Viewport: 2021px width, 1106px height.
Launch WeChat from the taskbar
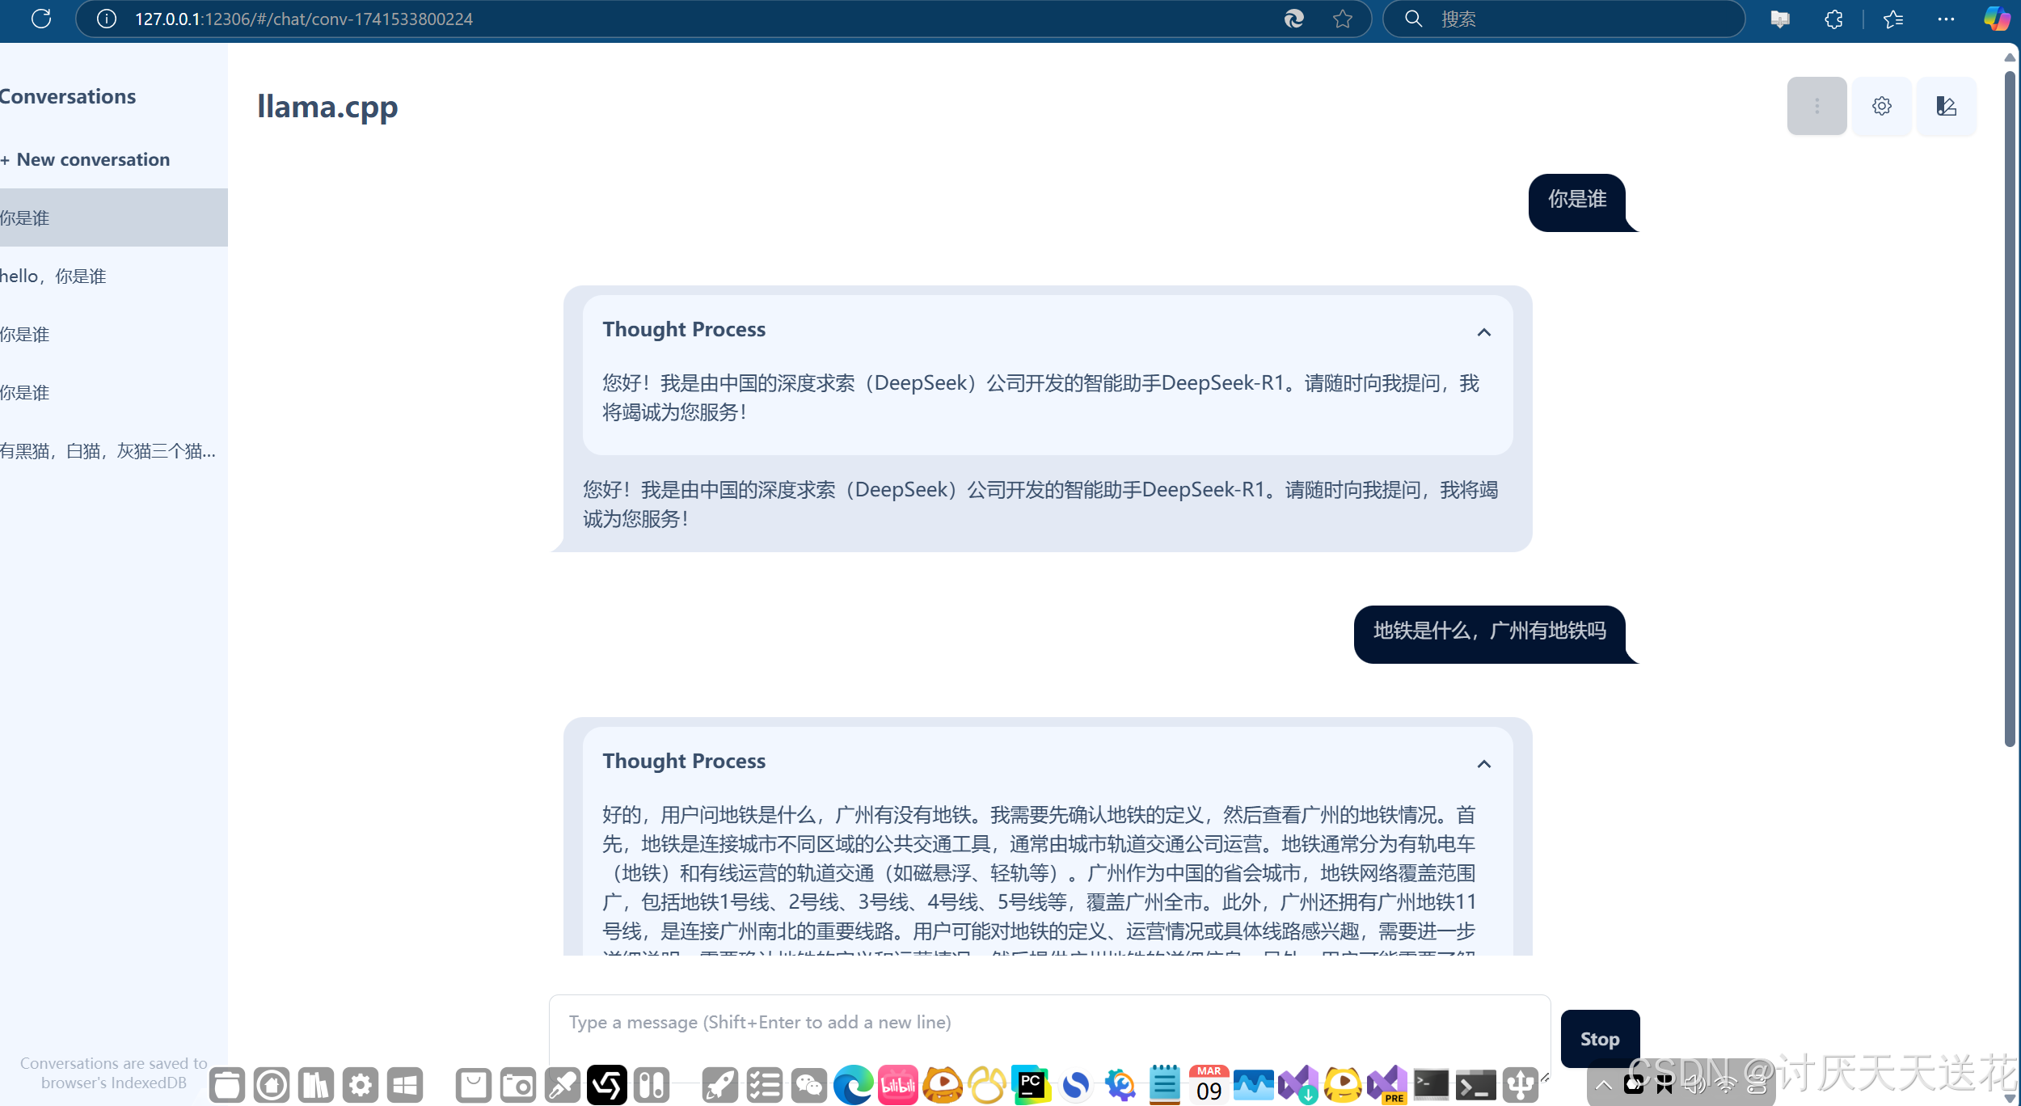[x=809, y=1086]
